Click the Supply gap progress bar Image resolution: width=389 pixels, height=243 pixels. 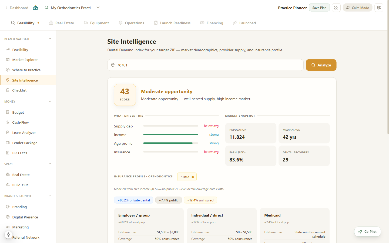coord(171,126)
